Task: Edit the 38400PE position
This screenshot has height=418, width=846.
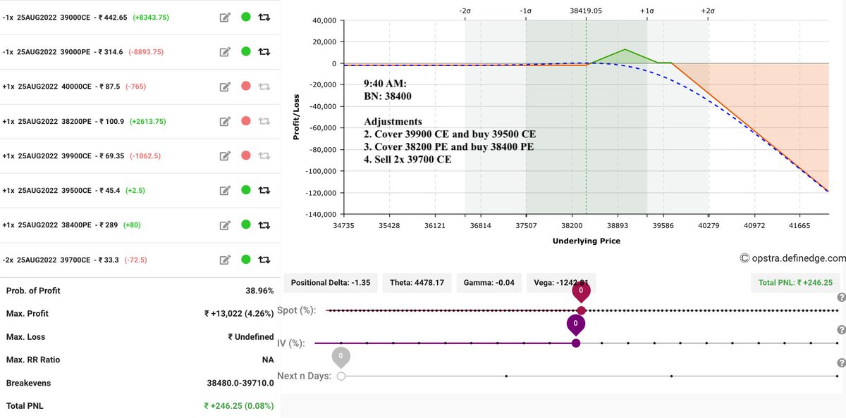Action: [x=225, y=225]
